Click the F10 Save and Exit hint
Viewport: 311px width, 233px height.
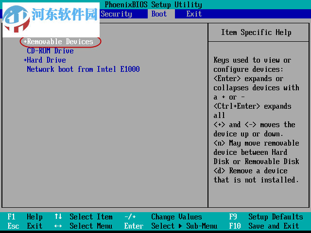[264, 226]
